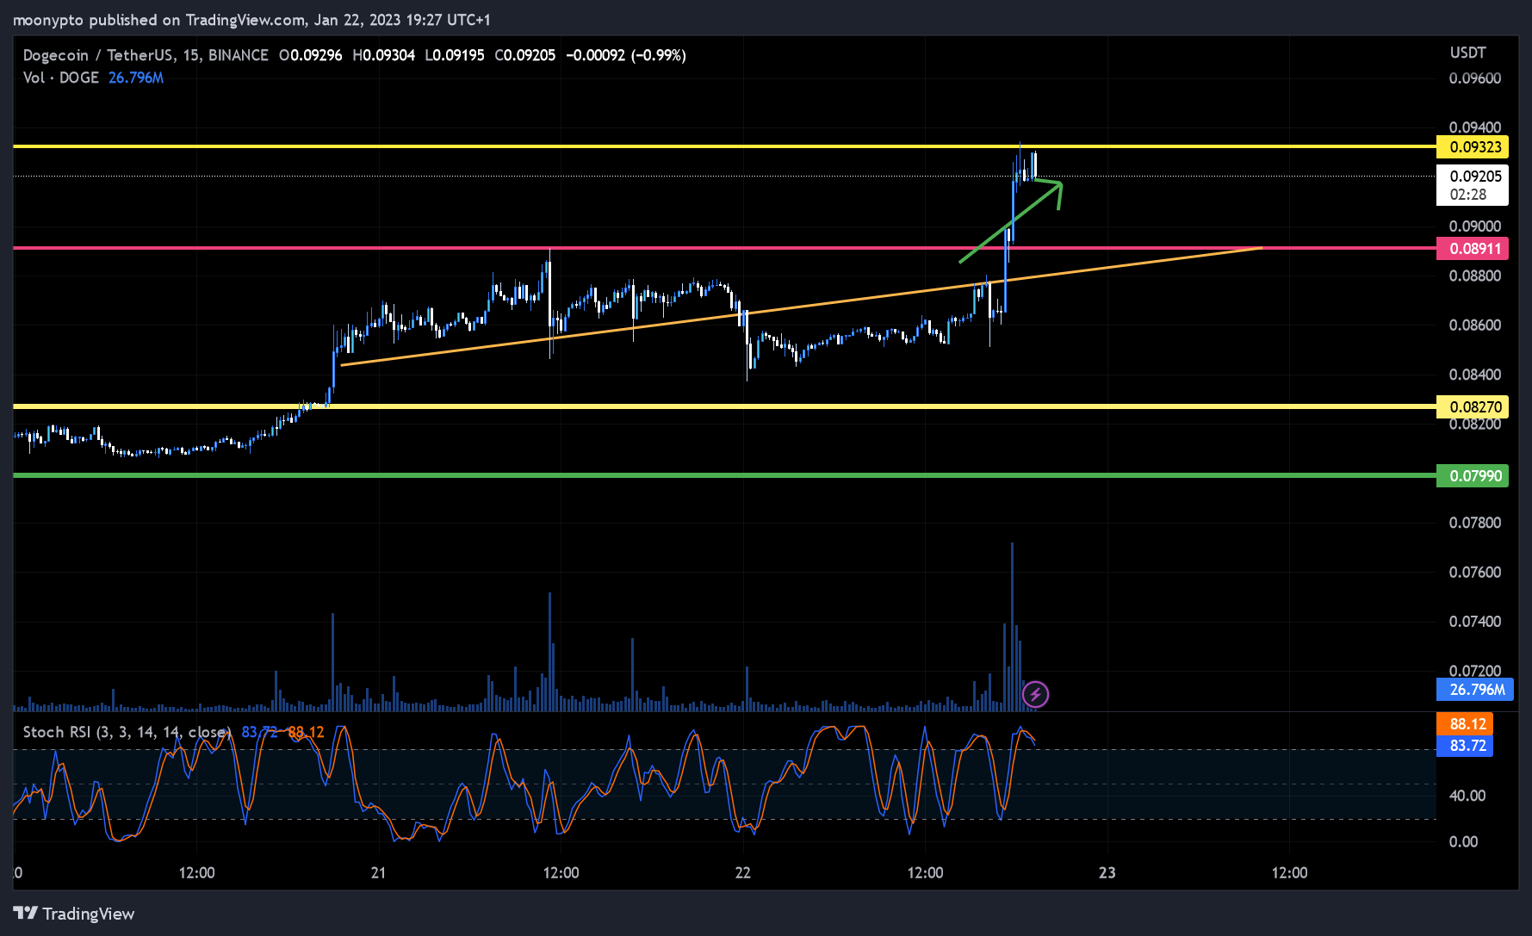Select the 0.09323 yellow price label
1532x936 pixels.
pos(1473,147)
